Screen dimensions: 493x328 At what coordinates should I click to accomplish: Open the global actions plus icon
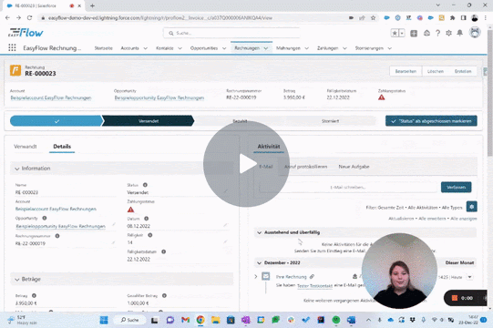414,33
